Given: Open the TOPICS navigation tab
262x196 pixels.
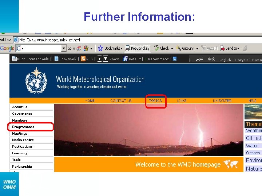Looking at the screenshot, I should click(x=155, y=101).
